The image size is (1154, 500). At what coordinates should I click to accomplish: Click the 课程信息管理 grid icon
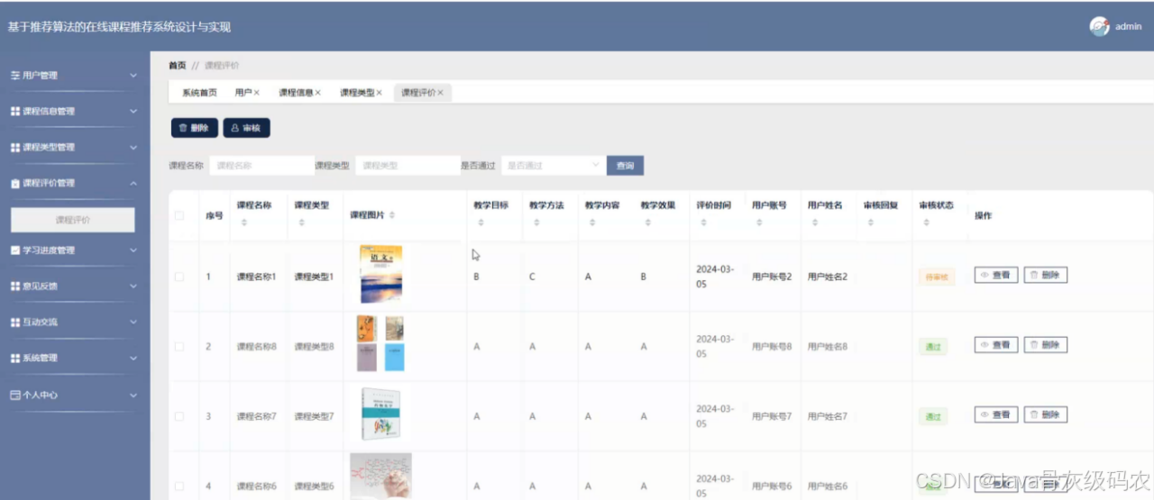14,112
